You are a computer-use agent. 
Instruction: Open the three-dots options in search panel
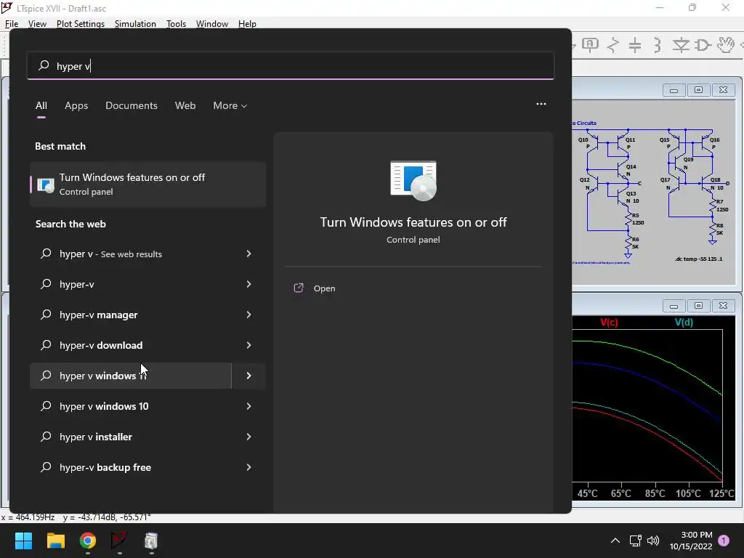pos(541,104)
